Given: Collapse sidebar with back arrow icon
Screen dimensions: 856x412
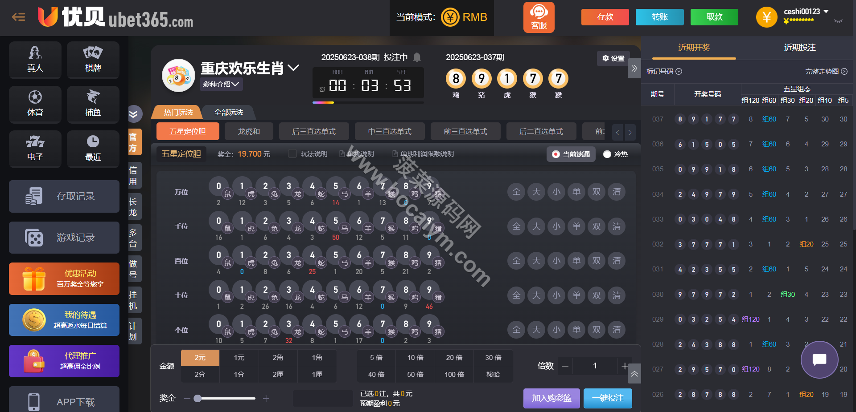Looking at the screenshot, I should tap(18, 17).
